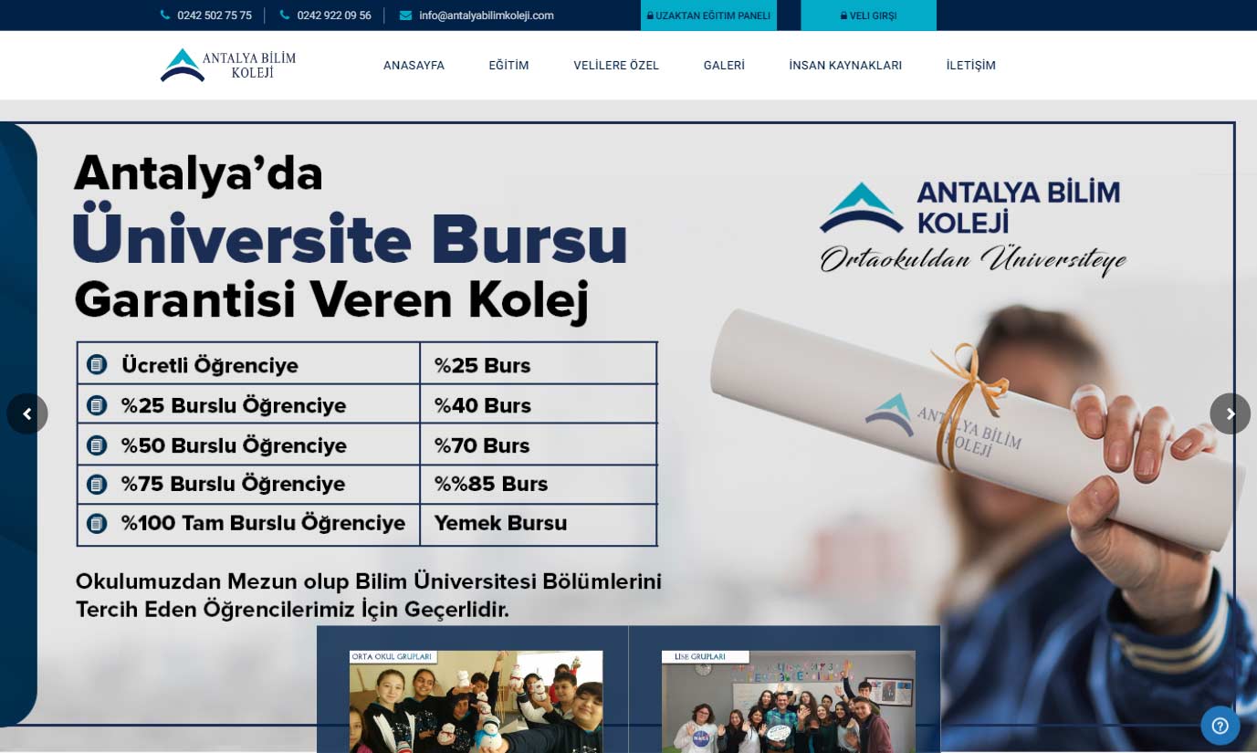Open the Orta Okul Grupları photo
The height and width of the screenshot is (753, 1257).
point(476,701)
